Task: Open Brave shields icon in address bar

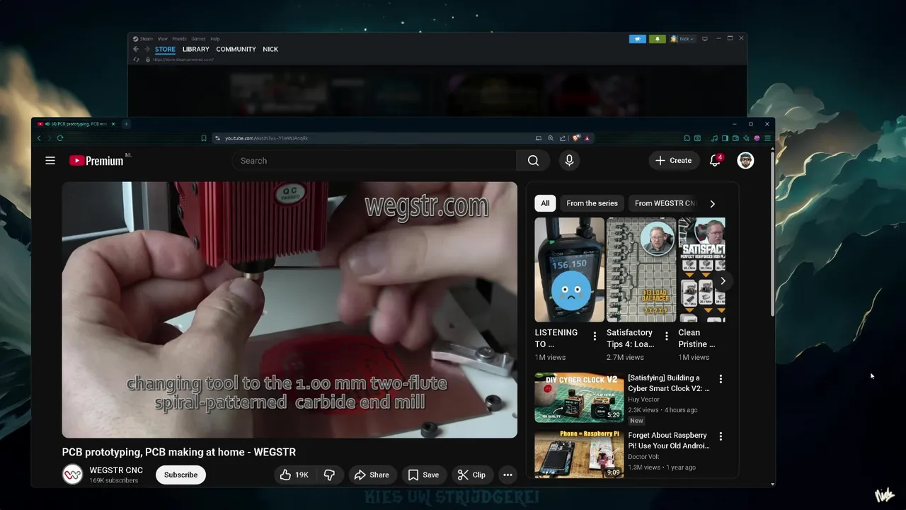Action: [x=576, y=138]
